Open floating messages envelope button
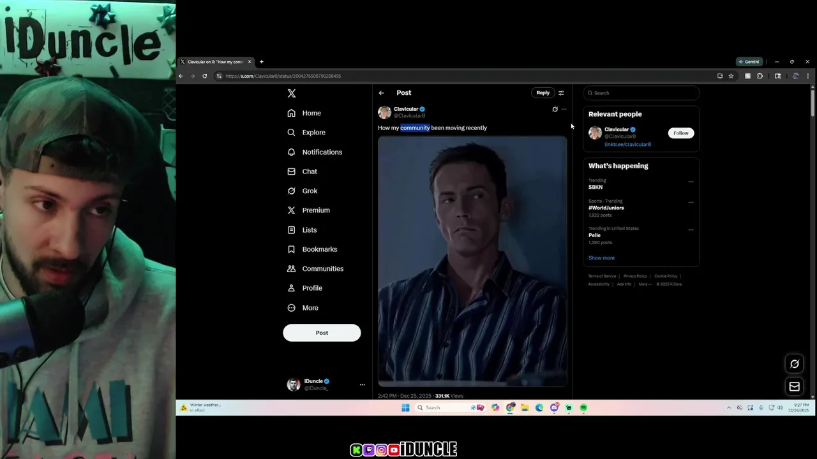 pos(795,386)
